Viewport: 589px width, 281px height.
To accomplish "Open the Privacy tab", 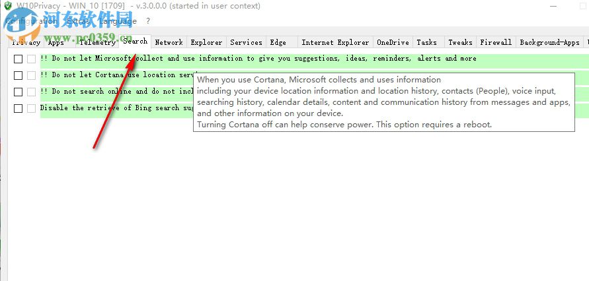I will [26, 42].
